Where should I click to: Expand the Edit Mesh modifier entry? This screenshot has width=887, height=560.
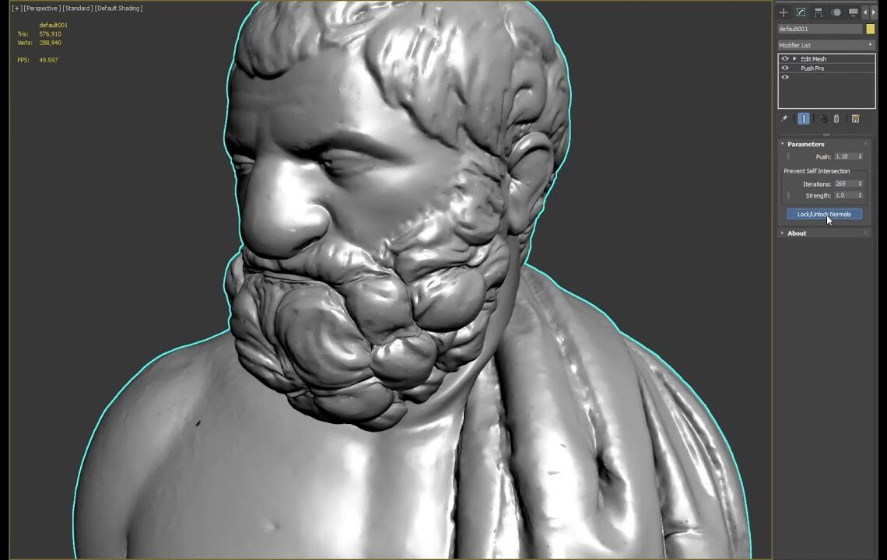(x=794, y=58)
